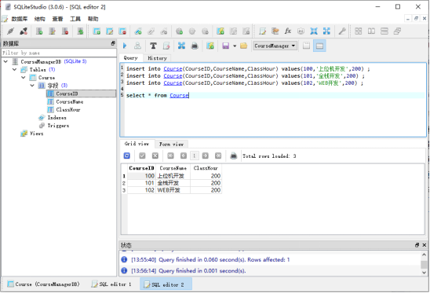The width and height of the screenshot is (430, 293).
Task: Collapse the Tables (1) tree node
Action: [15, 69]
